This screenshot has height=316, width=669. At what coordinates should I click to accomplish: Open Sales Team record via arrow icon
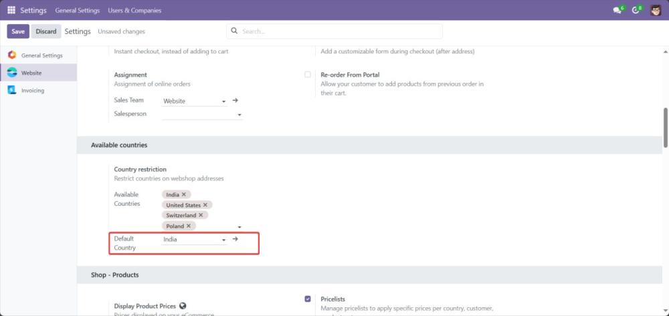(235, 100)
